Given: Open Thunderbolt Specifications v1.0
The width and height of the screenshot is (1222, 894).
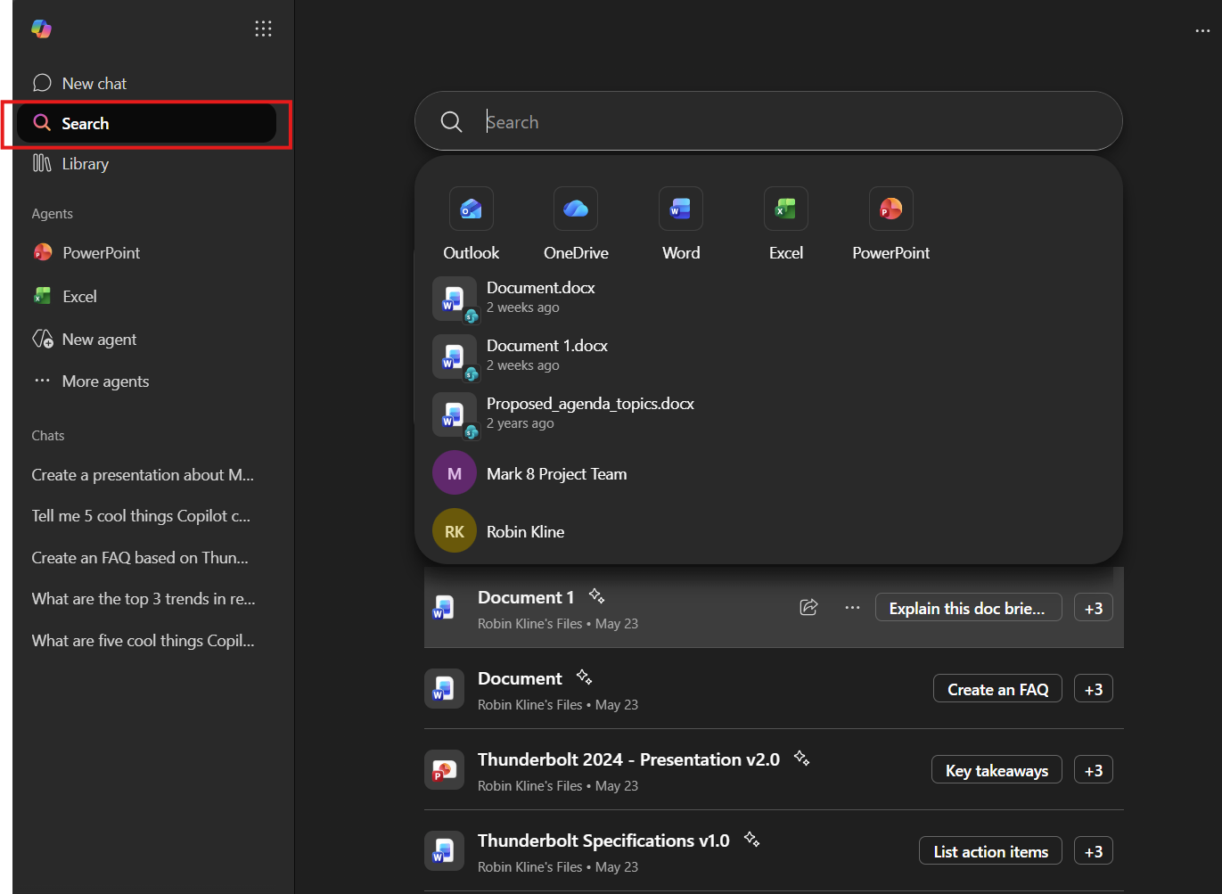Looking at the screenshot, I should pos(603,841).
